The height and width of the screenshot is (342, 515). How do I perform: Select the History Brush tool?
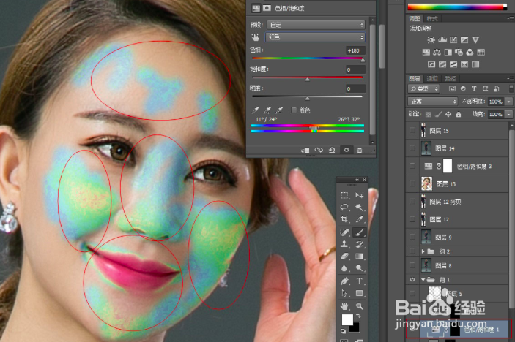(x=359, y=244)
